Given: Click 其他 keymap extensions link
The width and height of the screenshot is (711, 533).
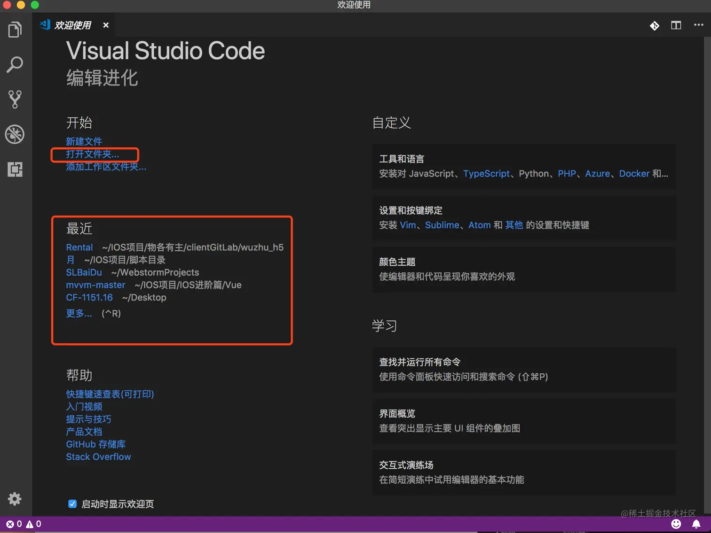Looking at the screenshot, I should click(513, 225).
